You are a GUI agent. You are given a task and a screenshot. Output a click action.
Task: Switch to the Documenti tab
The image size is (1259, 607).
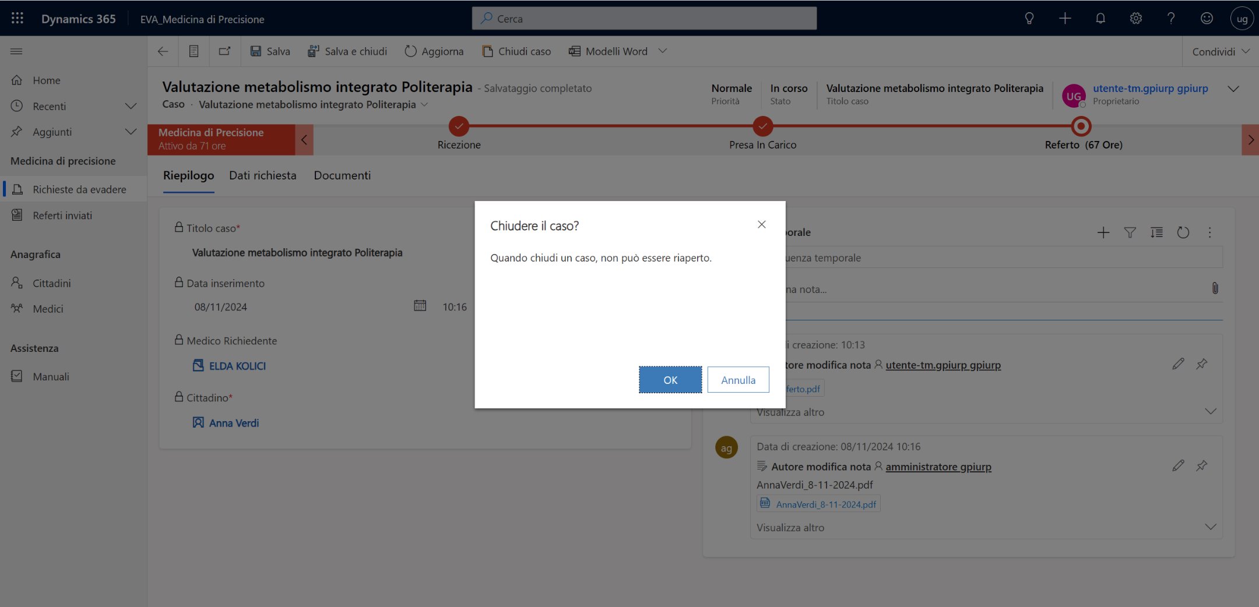(x=342, y=175)
